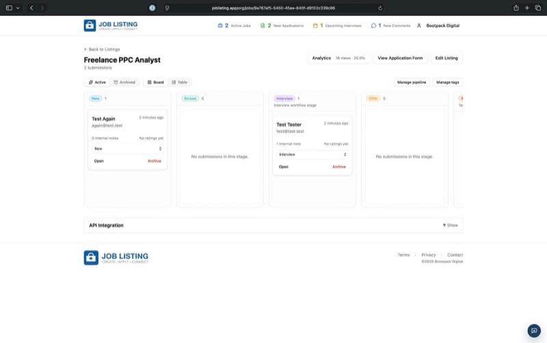Open the Terms link in footer
The width and height of the screenshot is (547, 343).
pyautogui.click(x=403, y=255)
